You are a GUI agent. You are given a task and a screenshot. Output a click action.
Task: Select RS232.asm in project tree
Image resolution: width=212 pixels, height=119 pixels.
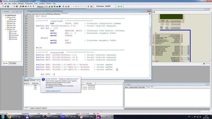click(14, 39)
